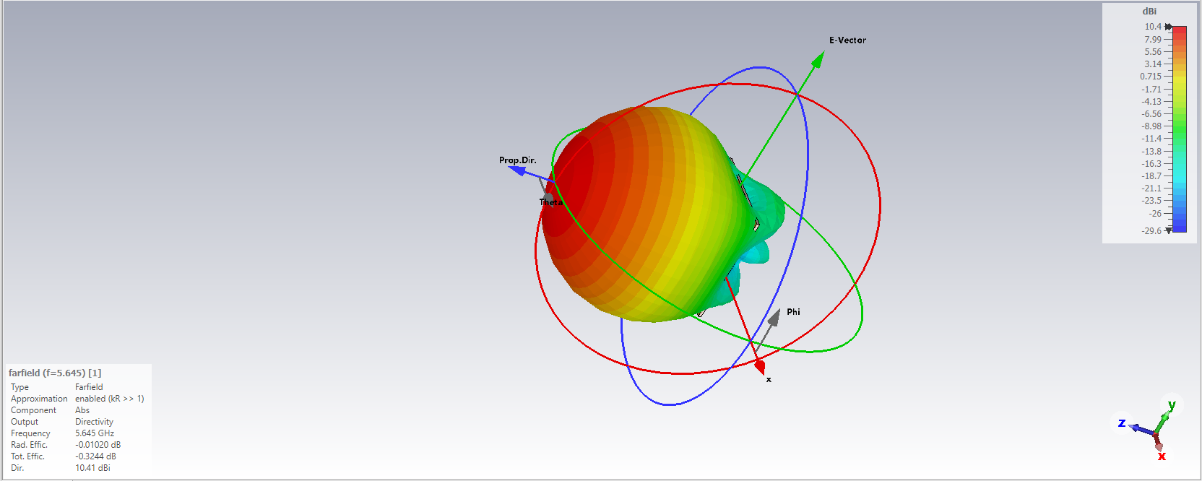Click the Frequency value '5.645 GHz'
1202x481 pixels.
95,433
